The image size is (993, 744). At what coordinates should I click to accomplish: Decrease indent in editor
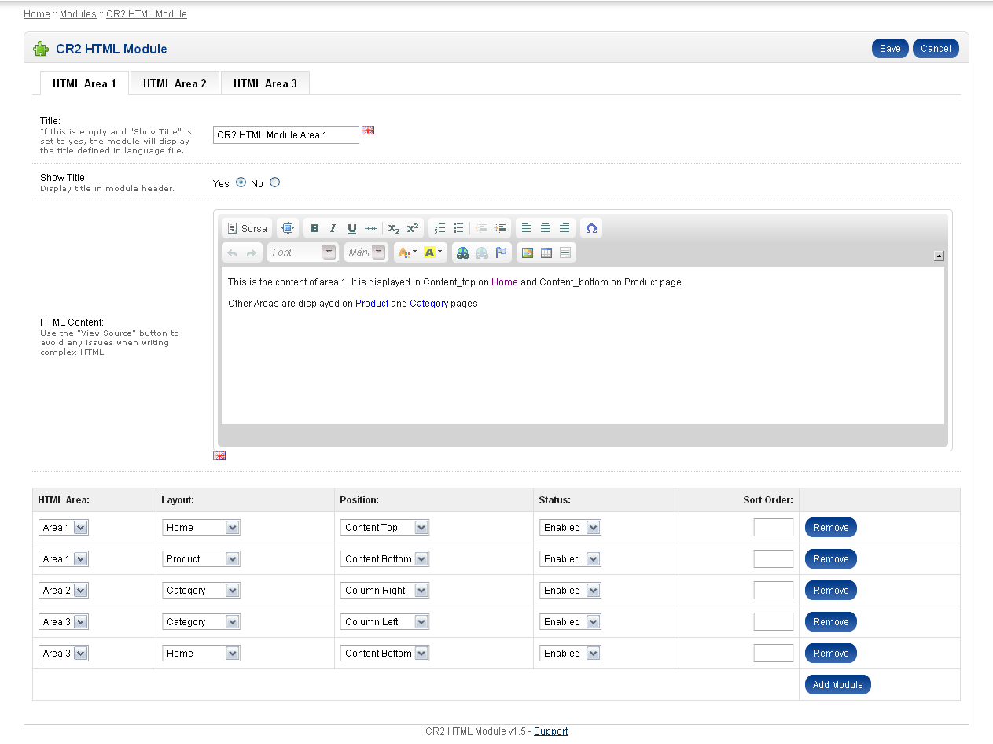tap(481, 228)
